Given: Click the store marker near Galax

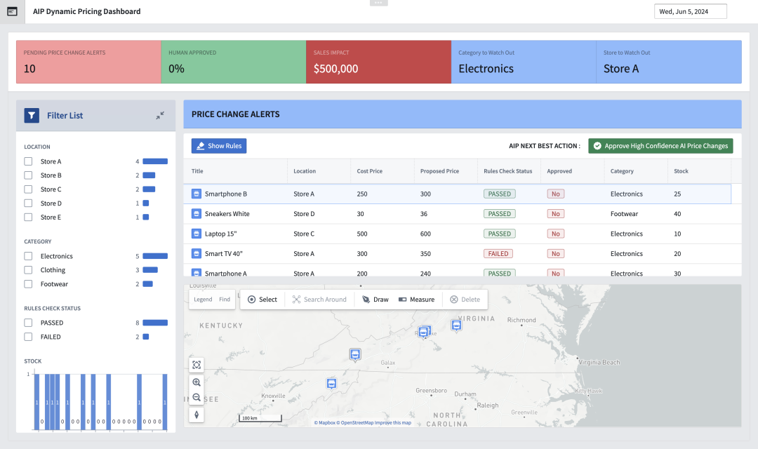Looking at the screenshot, I should (355, 354).
